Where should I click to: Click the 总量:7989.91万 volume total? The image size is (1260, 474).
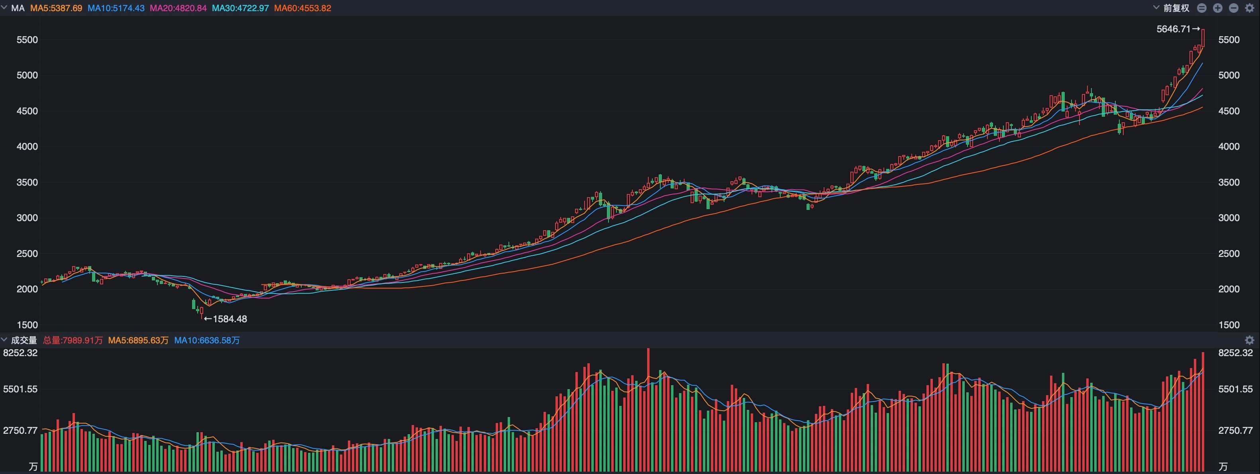73,340
